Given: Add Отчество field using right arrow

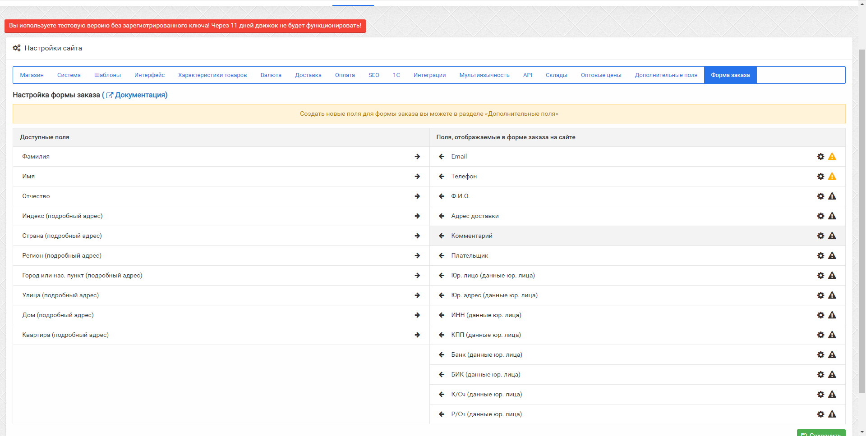Looking at the screenshot, I should point(417,196).
